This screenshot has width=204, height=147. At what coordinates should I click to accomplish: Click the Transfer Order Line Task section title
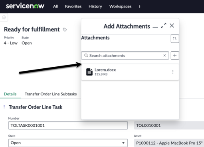pos(36,107)
